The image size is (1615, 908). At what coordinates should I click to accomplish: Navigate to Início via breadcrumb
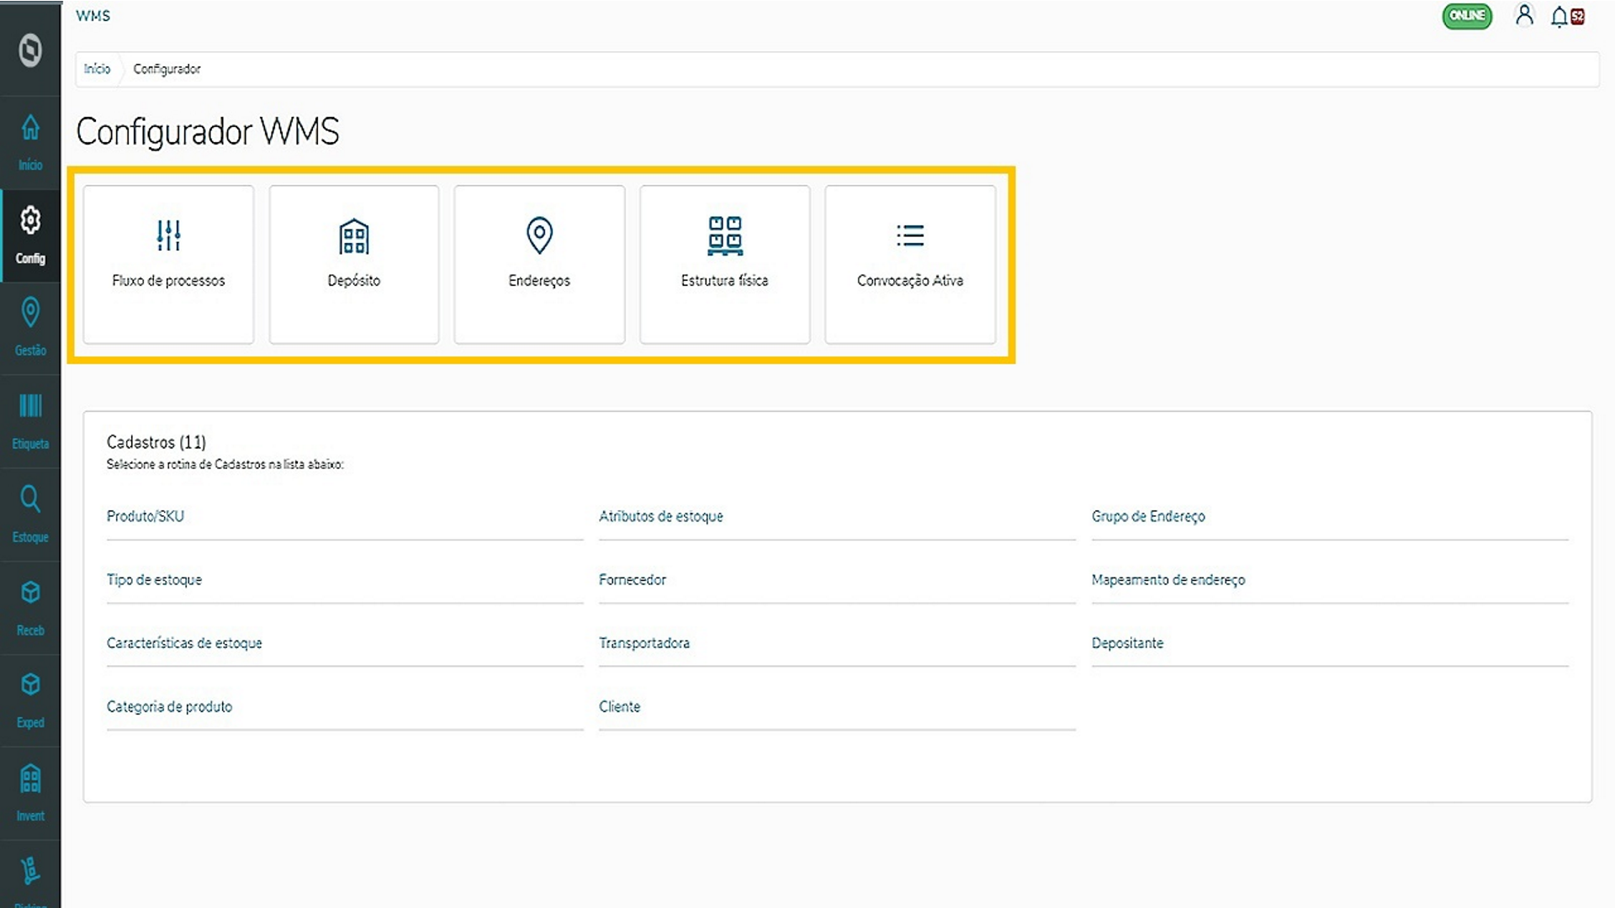[x=98, y=69]
